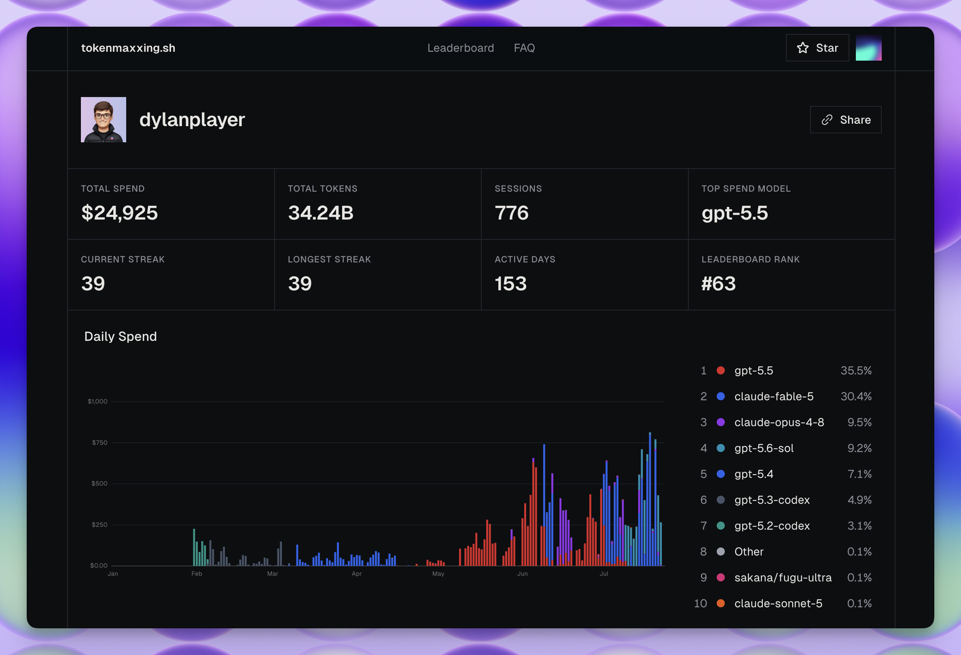Click the Apr x-axis label
961x655 pixels.
[356, 574]
